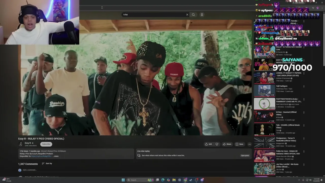Clear the search box text 'rulay'
Viewport: 325px width, 183px height.
click(x=187, y=14)
